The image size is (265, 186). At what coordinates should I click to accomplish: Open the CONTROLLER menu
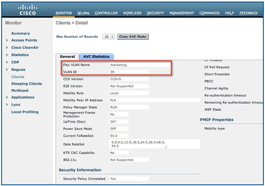pos(106,13)
